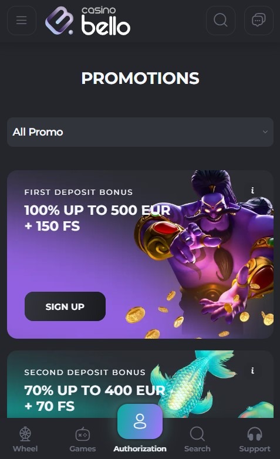Expand the All Promo dropdown

(140, 132)
